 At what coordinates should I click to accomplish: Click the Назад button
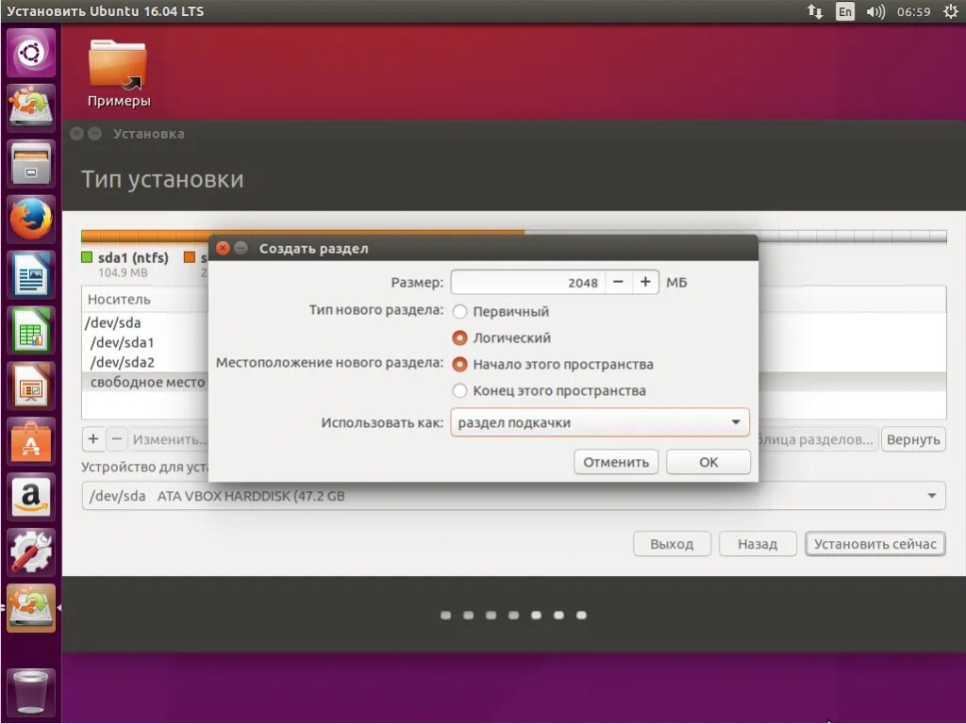pyautogui.click(x=758, y=544)
